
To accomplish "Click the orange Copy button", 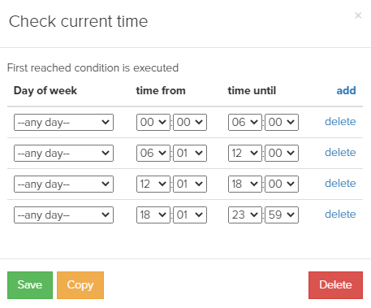I will tap(80, 285).
